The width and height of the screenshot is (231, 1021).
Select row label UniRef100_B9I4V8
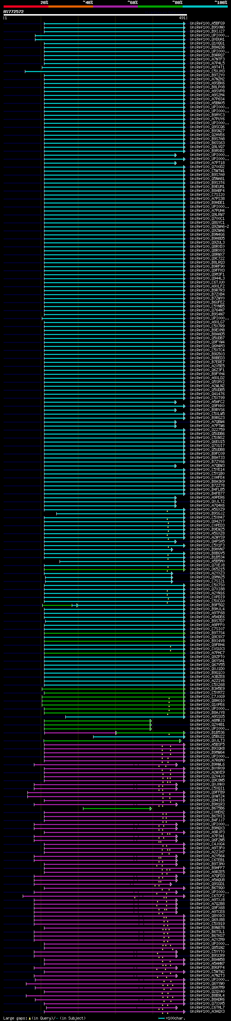[x=207, y=640]
